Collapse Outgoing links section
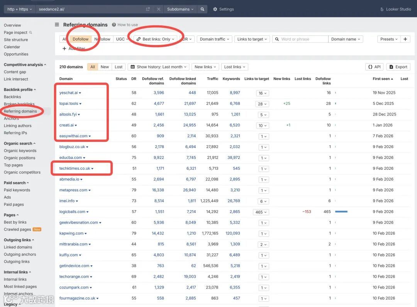Viewport: 417px width, 307px height. [19, 240]
